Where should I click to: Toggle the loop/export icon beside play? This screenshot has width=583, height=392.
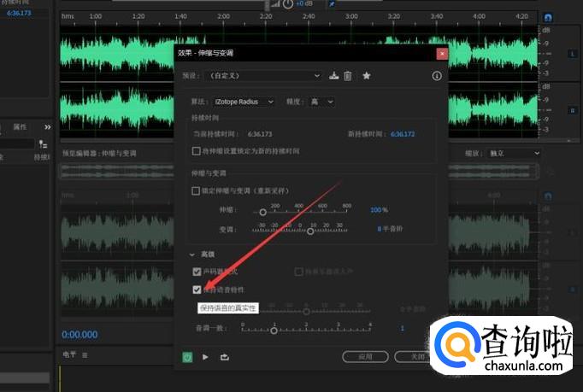tap(224, 357)
